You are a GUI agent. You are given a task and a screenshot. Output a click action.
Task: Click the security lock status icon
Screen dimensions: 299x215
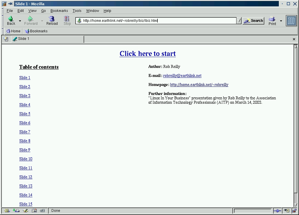(x=295, y=211)
